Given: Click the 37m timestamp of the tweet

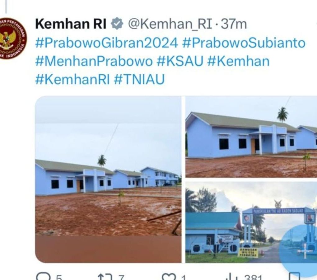Looking at the screenshot, I should click(x=234, y=24).
